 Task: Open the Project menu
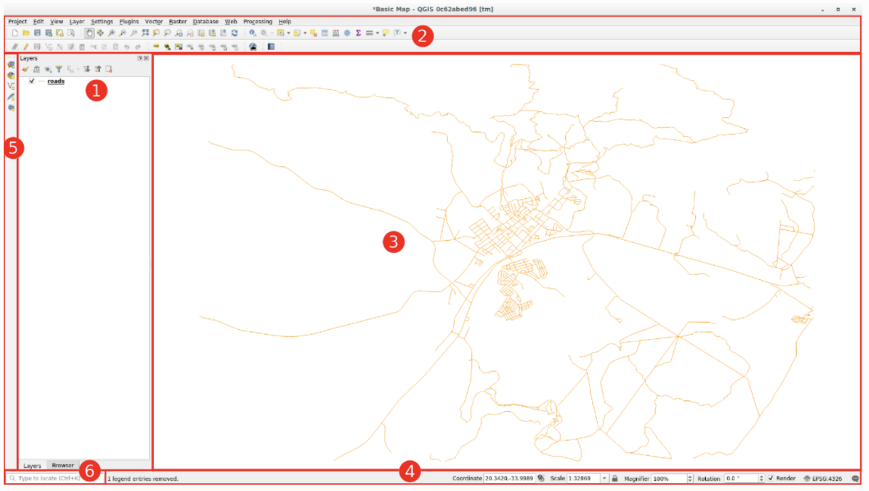click(18, 22)
